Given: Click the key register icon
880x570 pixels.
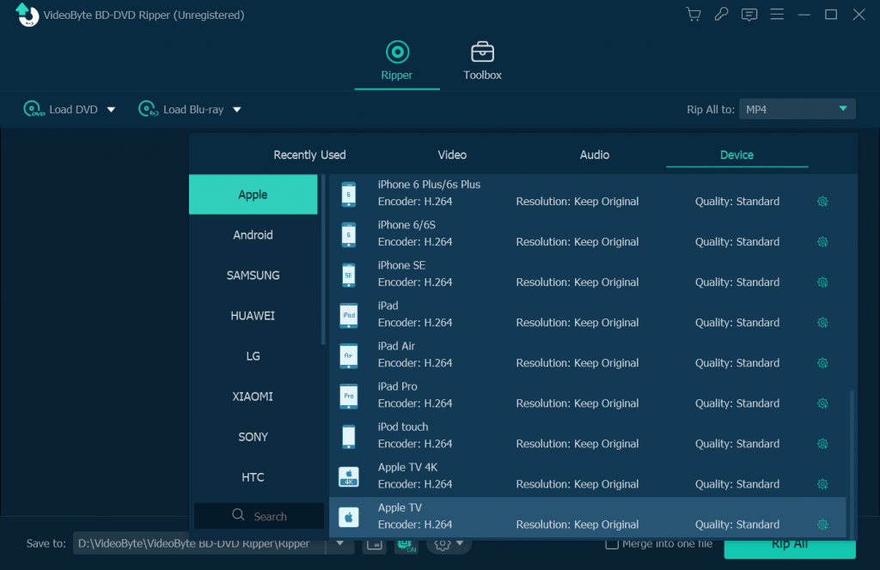Looking at the screenshot, I should 721,15.
